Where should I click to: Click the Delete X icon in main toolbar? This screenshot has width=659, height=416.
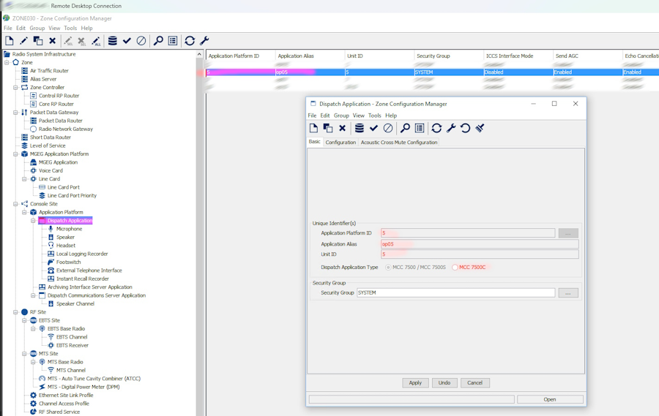tap(52, 41)
